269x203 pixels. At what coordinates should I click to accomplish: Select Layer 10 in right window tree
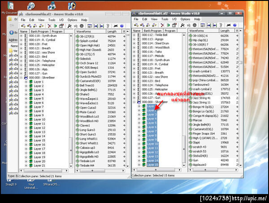tap(152, 144)
